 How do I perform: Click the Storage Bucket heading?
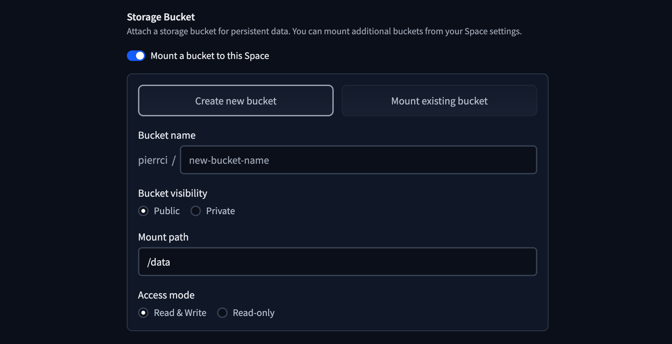click(x=161, y=17)
